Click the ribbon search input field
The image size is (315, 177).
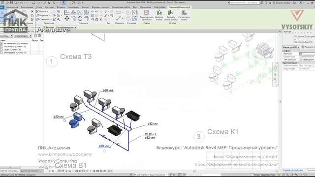point(244,2)
